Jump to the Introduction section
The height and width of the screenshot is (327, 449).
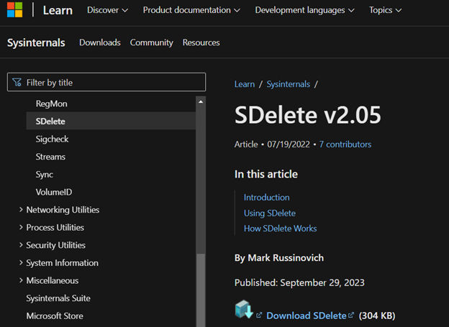pyautogui.click(x=266, y=198)
